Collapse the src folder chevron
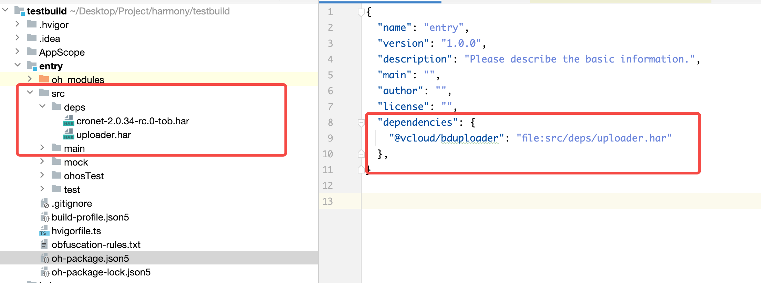 pyautogui.click(x=30, y=92)
